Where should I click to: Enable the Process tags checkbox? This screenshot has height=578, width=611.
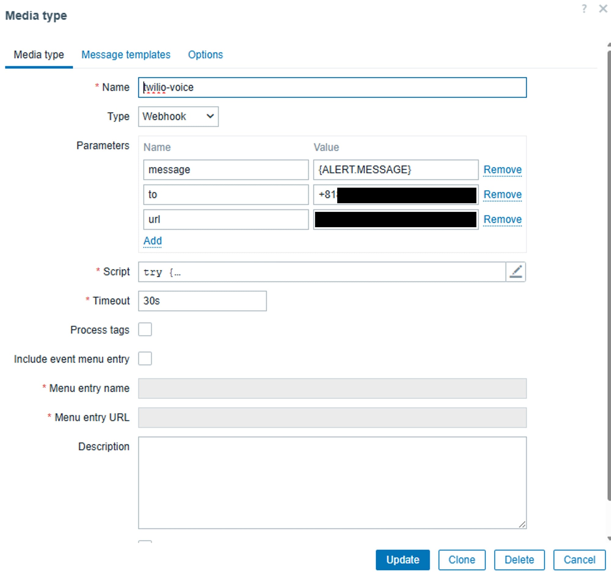[145, 329]
